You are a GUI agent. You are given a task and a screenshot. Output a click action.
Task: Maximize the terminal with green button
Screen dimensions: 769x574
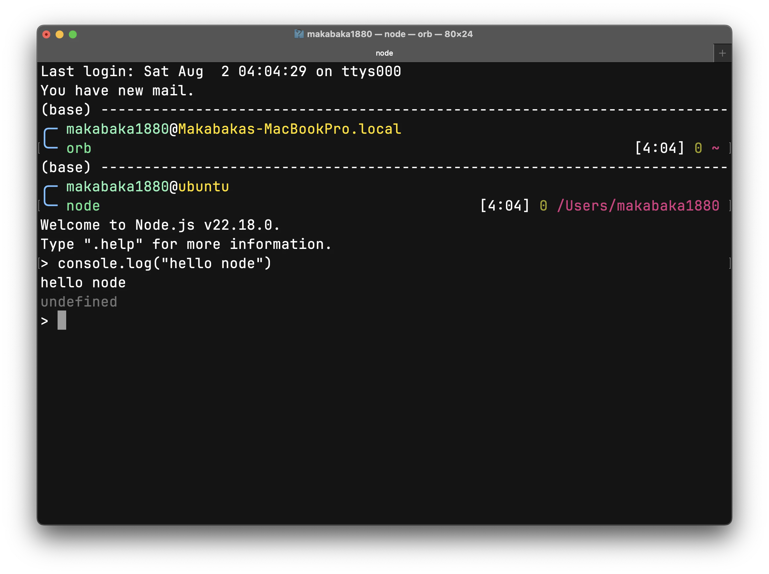point(72,34)
